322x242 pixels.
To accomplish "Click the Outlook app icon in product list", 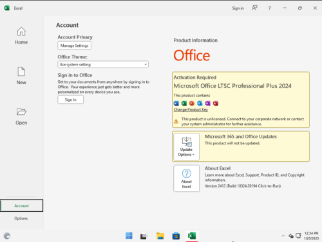I will (200, 103).
